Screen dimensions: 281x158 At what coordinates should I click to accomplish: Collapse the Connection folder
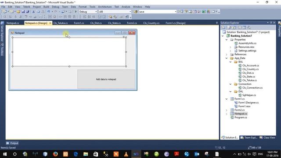point(231,84)
